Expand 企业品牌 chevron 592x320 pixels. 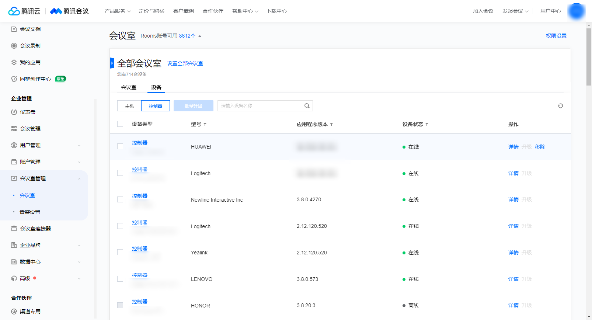(79, 246)
